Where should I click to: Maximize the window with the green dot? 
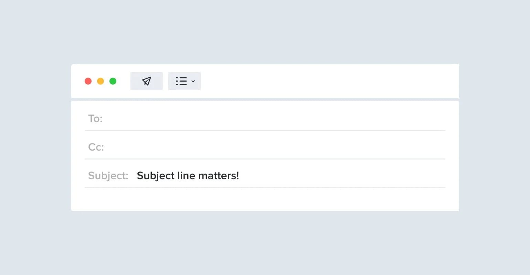click(113, 81)
